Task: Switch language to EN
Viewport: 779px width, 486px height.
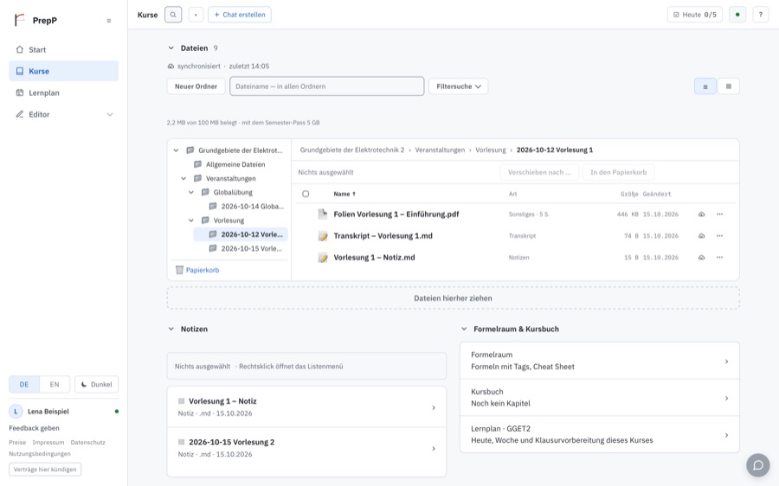Action: point(55,384)
